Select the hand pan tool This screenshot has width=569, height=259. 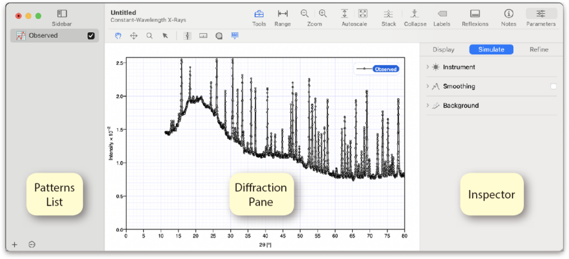(x=117, y=36)
